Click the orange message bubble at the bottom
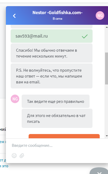The width and height of the screenshot is (108, 174). coord(64,136)
